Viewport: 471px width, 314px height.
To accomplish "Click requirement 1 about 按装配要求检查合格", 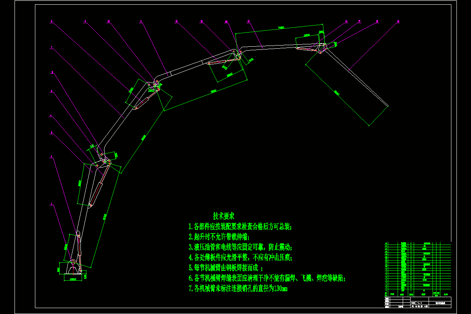I will click(x=240, y=226).
